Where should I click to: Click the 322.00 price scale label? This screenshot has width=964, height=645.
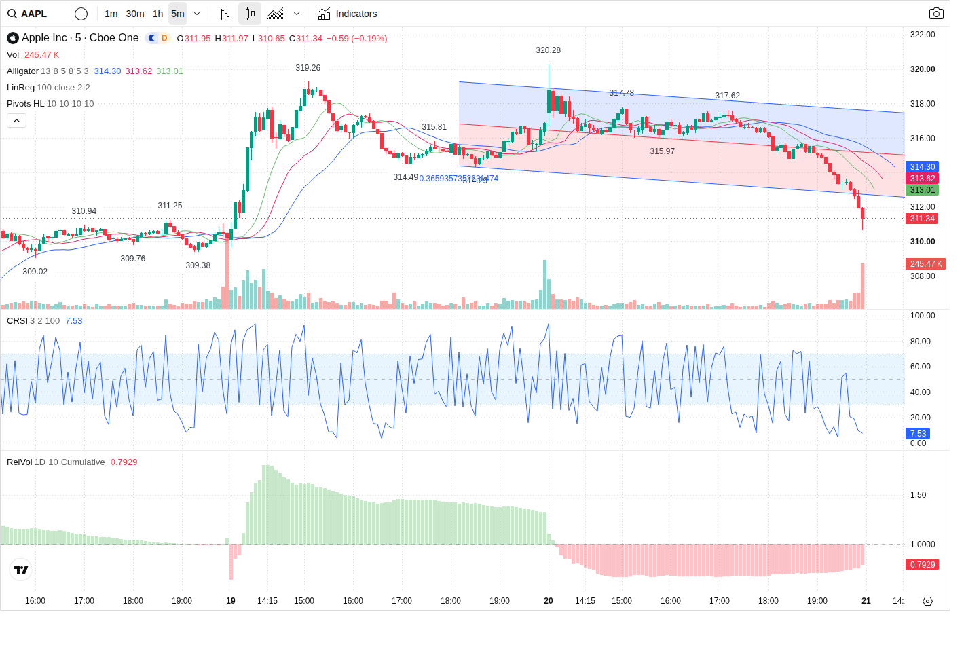(x=923, y=35)
